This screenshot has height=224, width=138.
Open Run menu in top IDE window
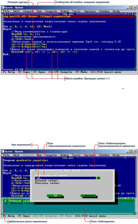pos(39,11)
